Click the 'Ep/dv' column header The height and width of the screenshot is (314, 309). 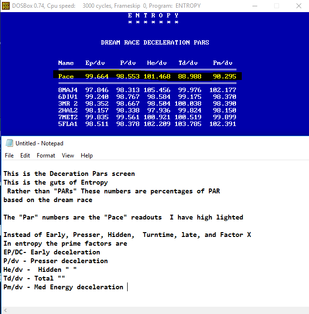point(95,63)
